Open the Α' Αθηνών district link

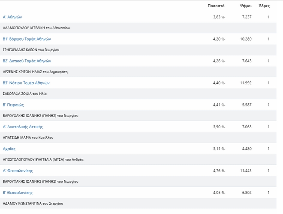point(12,17)
